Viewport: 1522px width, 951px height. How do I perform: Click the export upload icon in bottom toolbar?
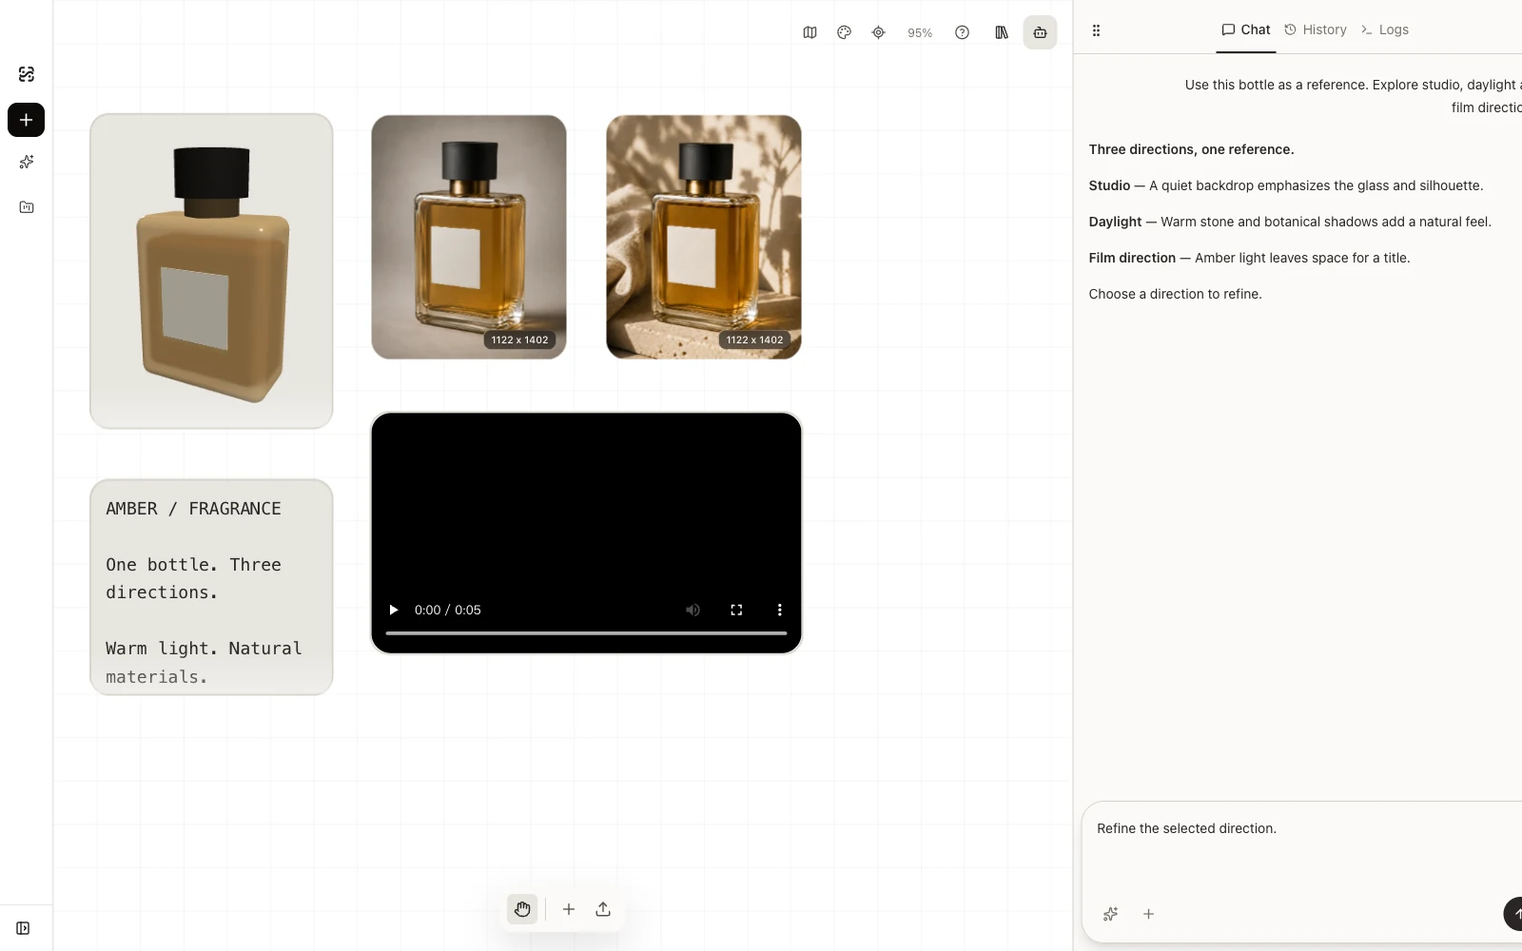click(603, 909)
